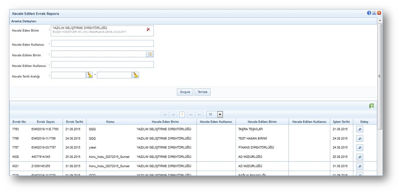
Task: Open help for Havale Edilen Evrak Raporu
Action: (369, 13)
